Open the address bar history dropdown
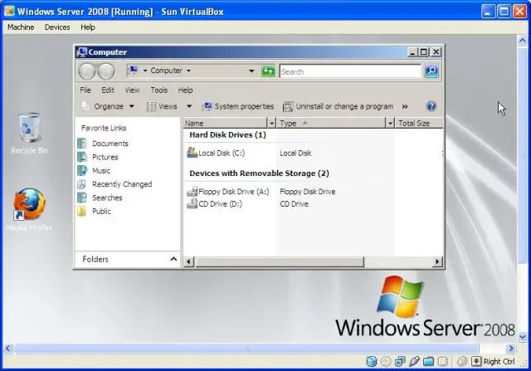The image size is (531, 371). click(x=251, y=71)
